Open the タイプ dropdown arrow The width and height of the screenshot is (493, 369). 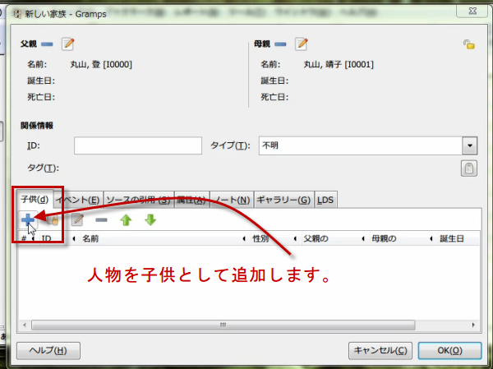[469, 145]
